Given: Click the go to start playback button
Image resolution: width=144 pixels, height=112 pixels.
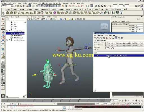Looking at the screenshot, I should click(120, 100).
